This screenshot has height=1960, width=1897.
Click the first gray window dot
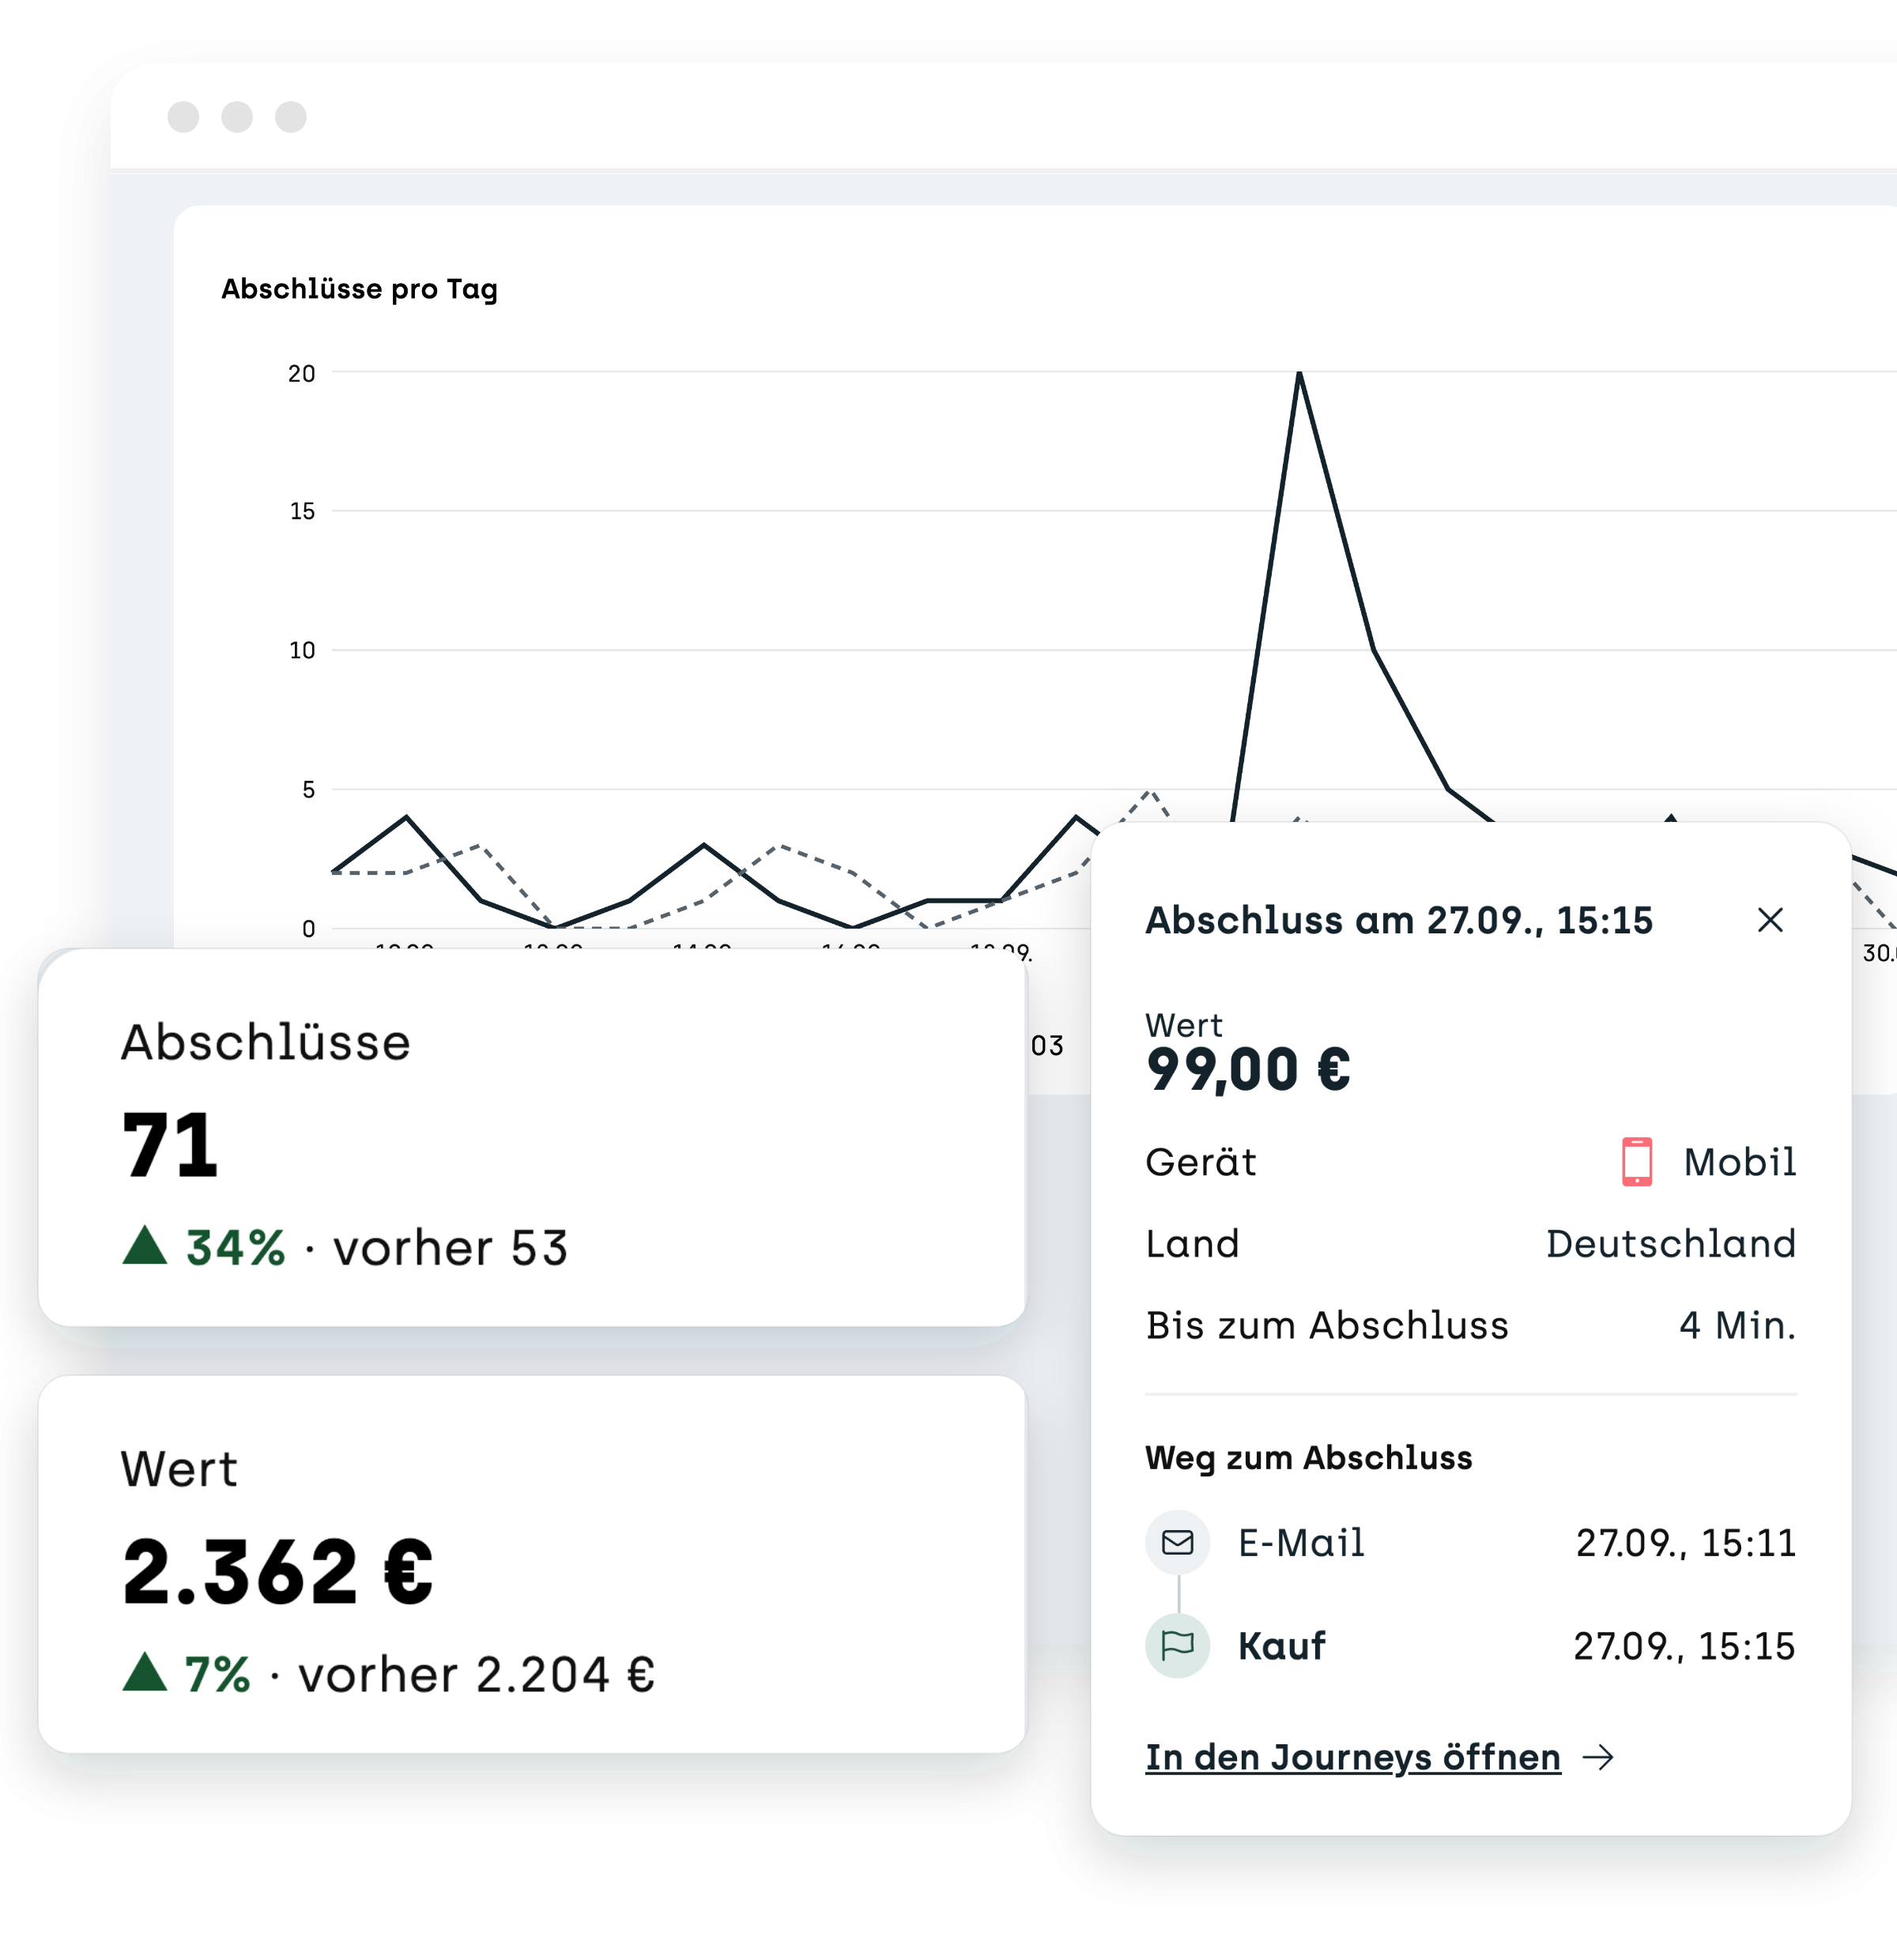coord(183,117)
